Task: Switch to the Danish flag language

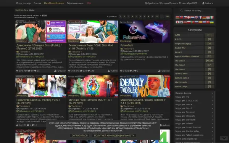Action: [189, 17]
